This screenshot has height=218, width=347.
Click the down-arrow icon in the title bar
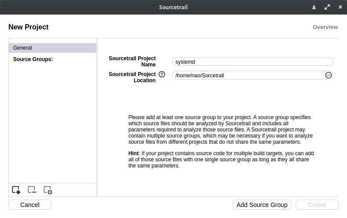pyautogui.click(x=314, y=7)
